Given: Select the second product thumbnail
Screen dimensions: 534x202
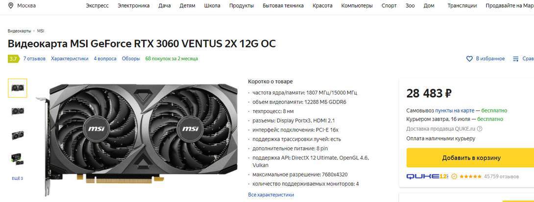Looking at the screenshot, I should click(x=17, y=111).
